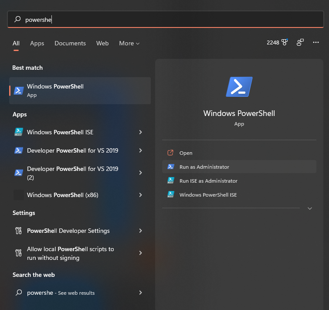This screenshot has height=310, width=329.
Task: Open the Windows PowerShell best match result
Action: click(x=80, y=91)
